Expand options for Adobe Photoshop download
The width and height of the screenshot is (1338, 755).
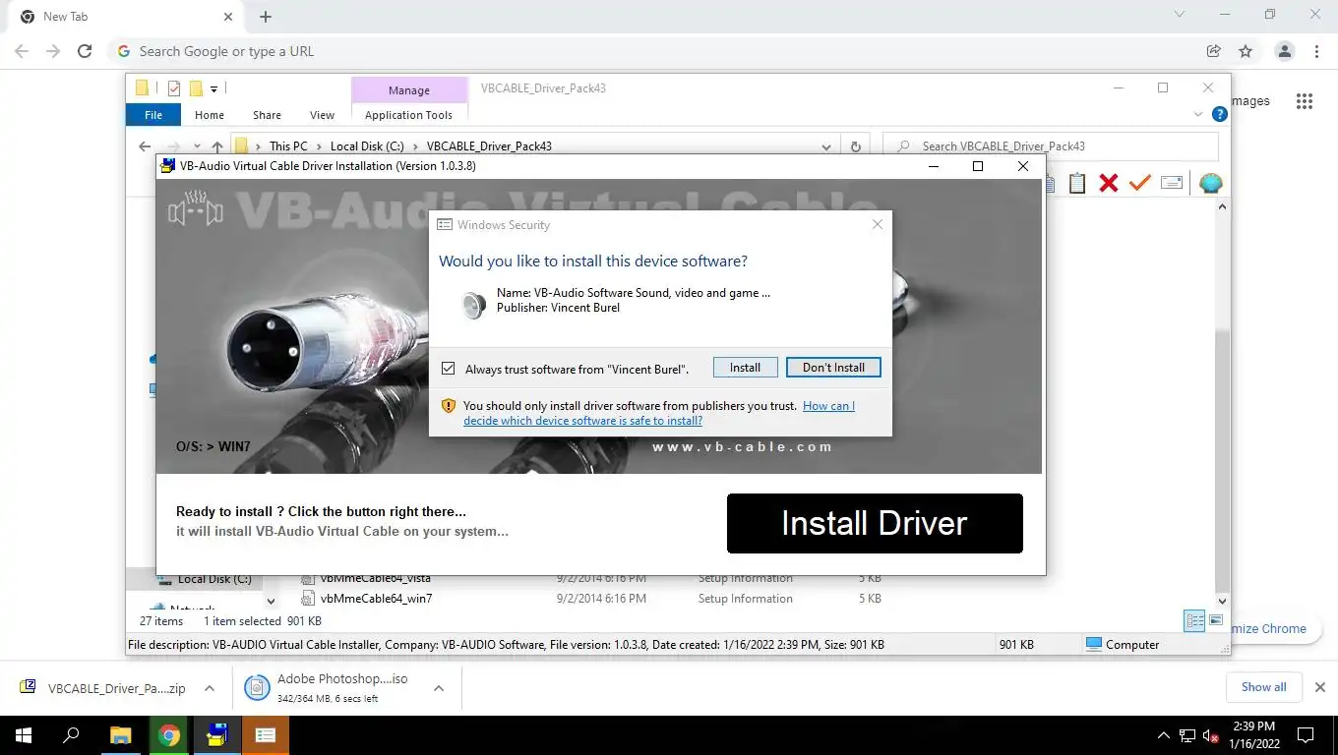click(x=439, y=688)
